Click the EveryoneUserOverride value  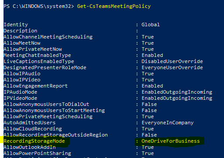[172, 67]
